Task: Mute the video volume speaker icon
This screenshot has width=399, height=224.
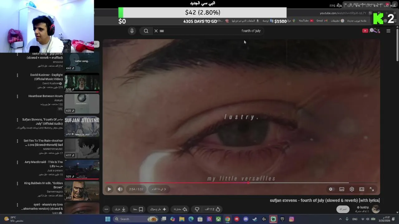Action: (120, 189)
